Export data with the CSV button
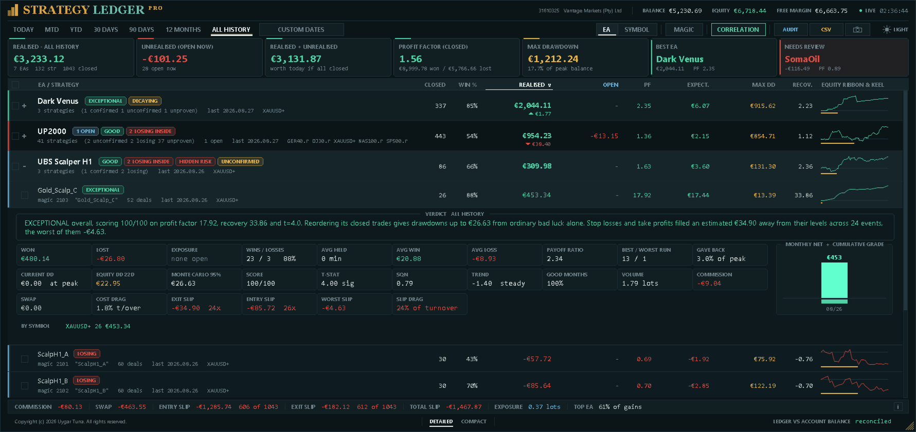Image resolution: width=916 pixels, height=432 pixels. point(826,30)
